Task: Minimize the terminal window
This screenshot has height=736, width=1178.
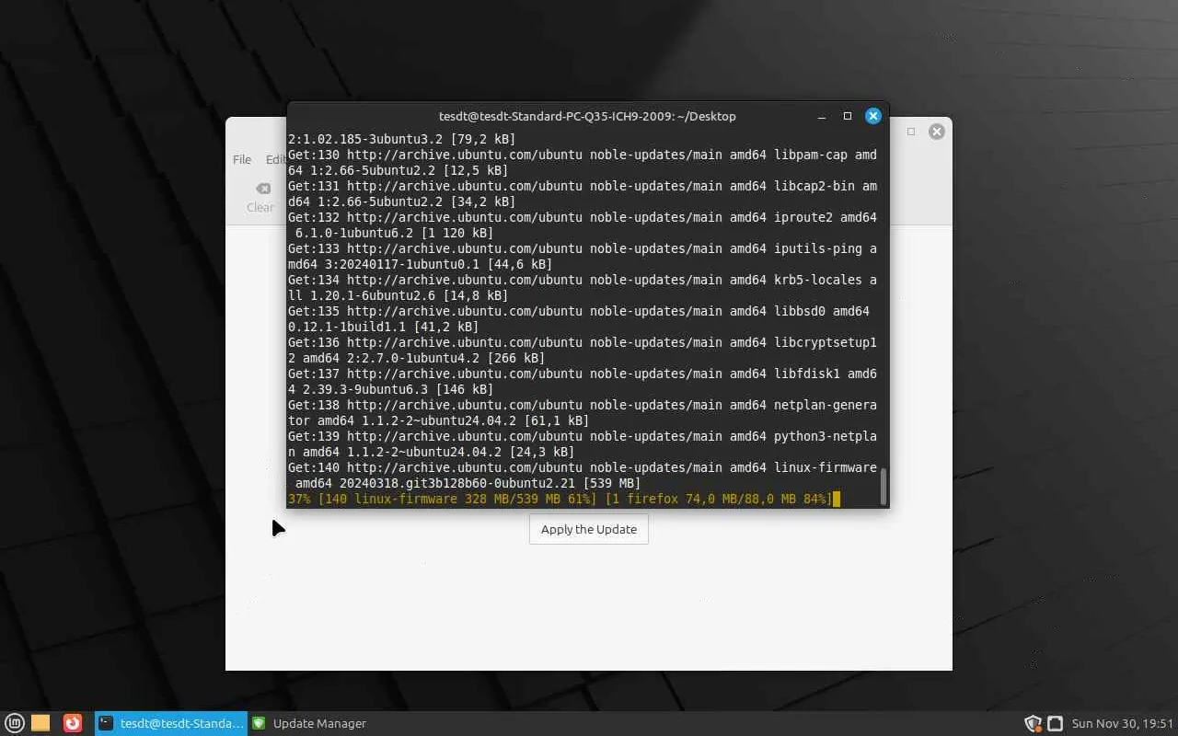Action: (x=822, y=116)
